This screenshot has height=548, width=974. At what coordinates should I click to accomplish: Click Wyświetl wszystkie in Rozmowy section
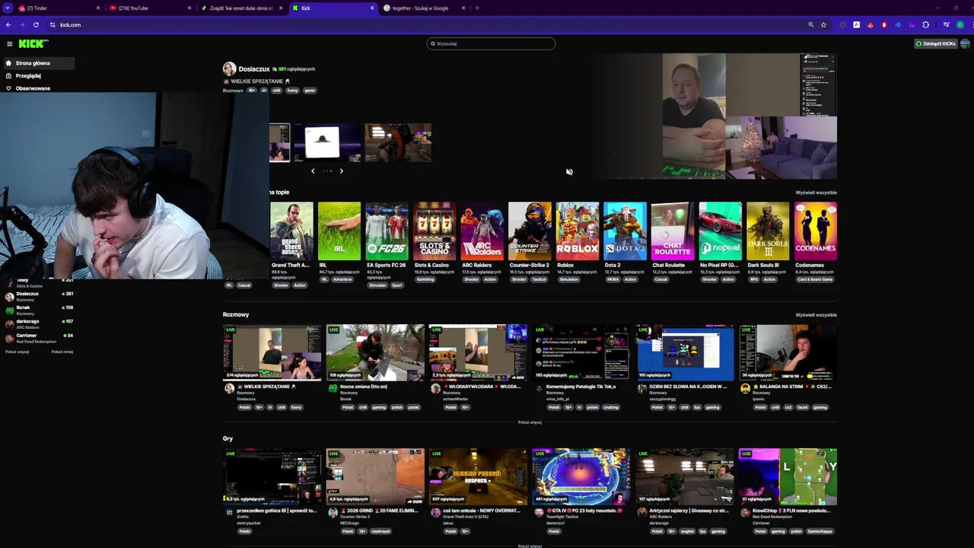click(x=816, y=314)
